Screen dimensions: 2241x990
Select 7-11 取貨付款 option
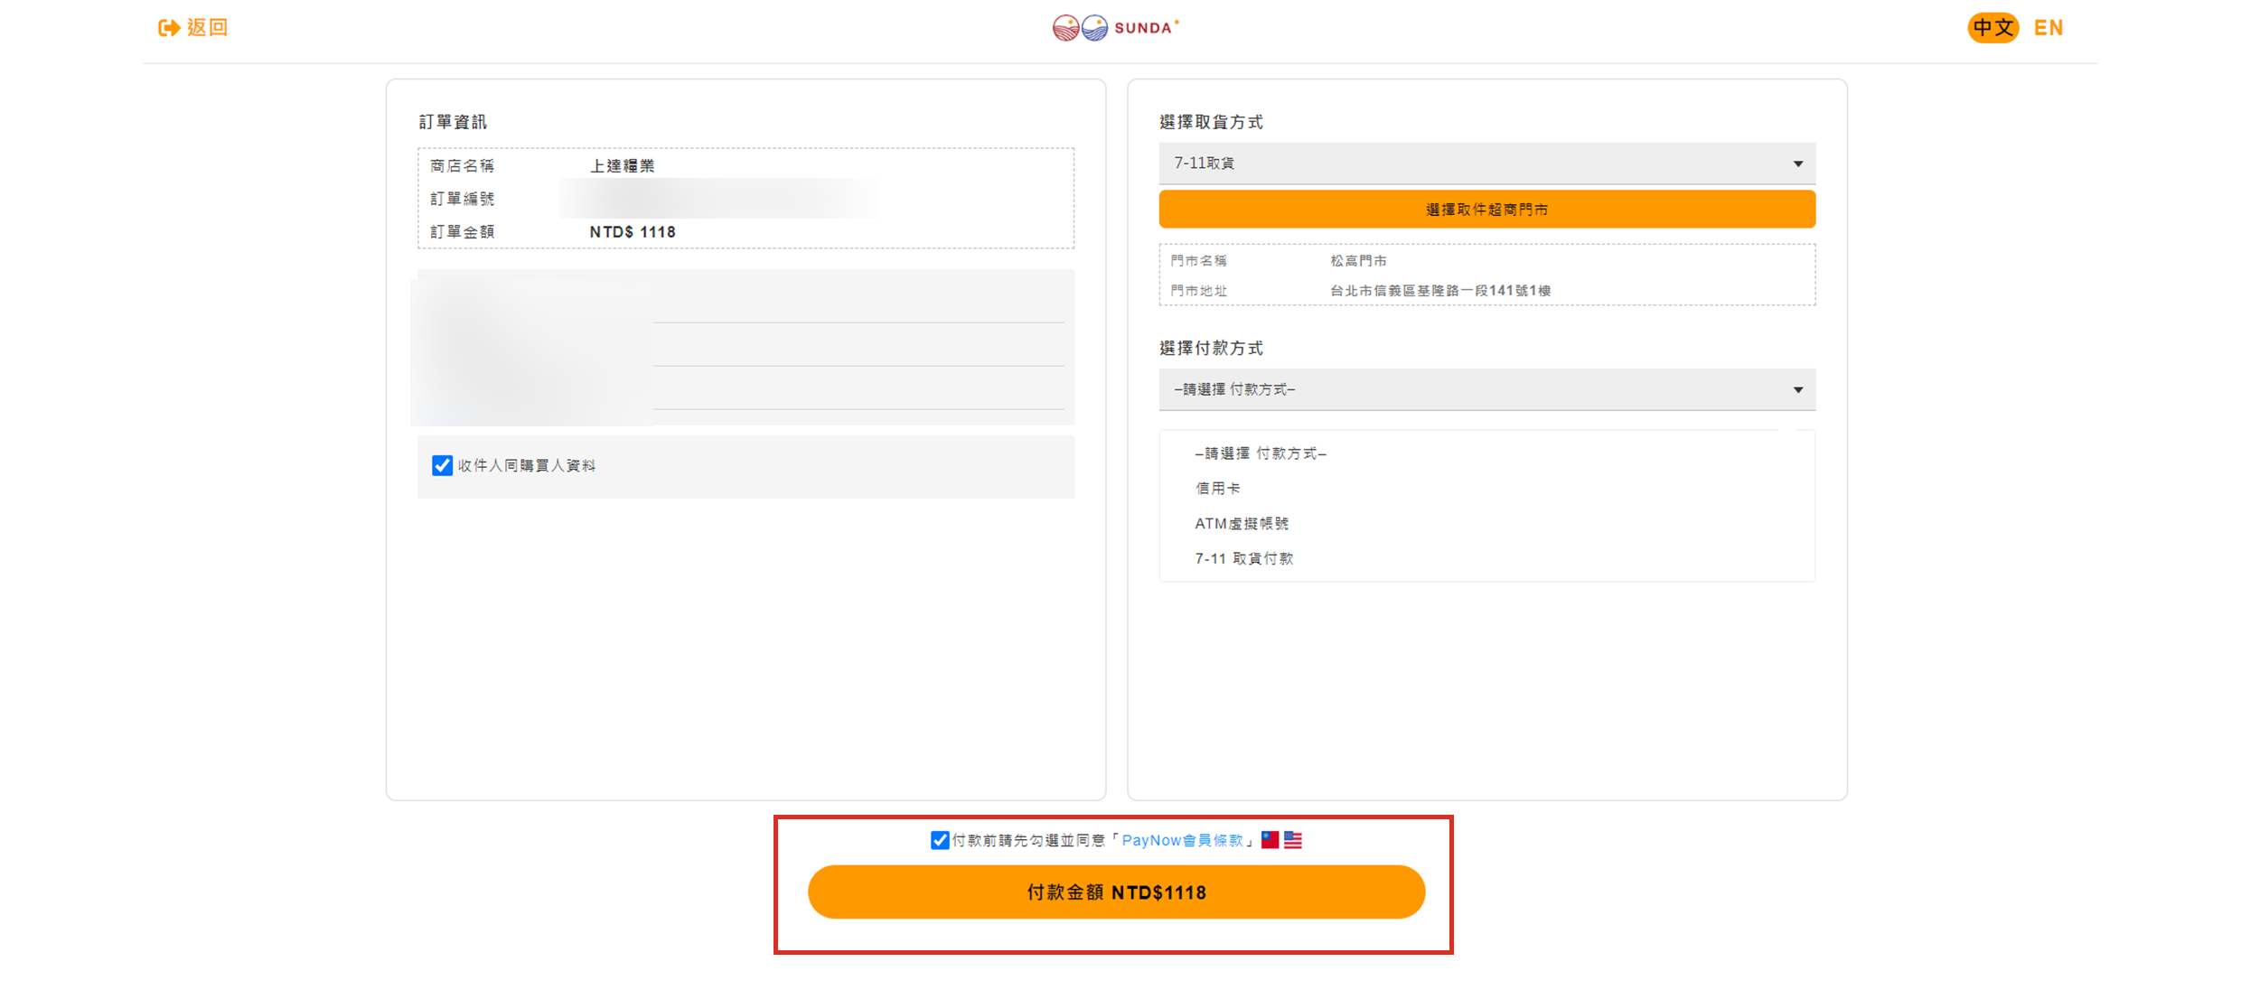1243,559
